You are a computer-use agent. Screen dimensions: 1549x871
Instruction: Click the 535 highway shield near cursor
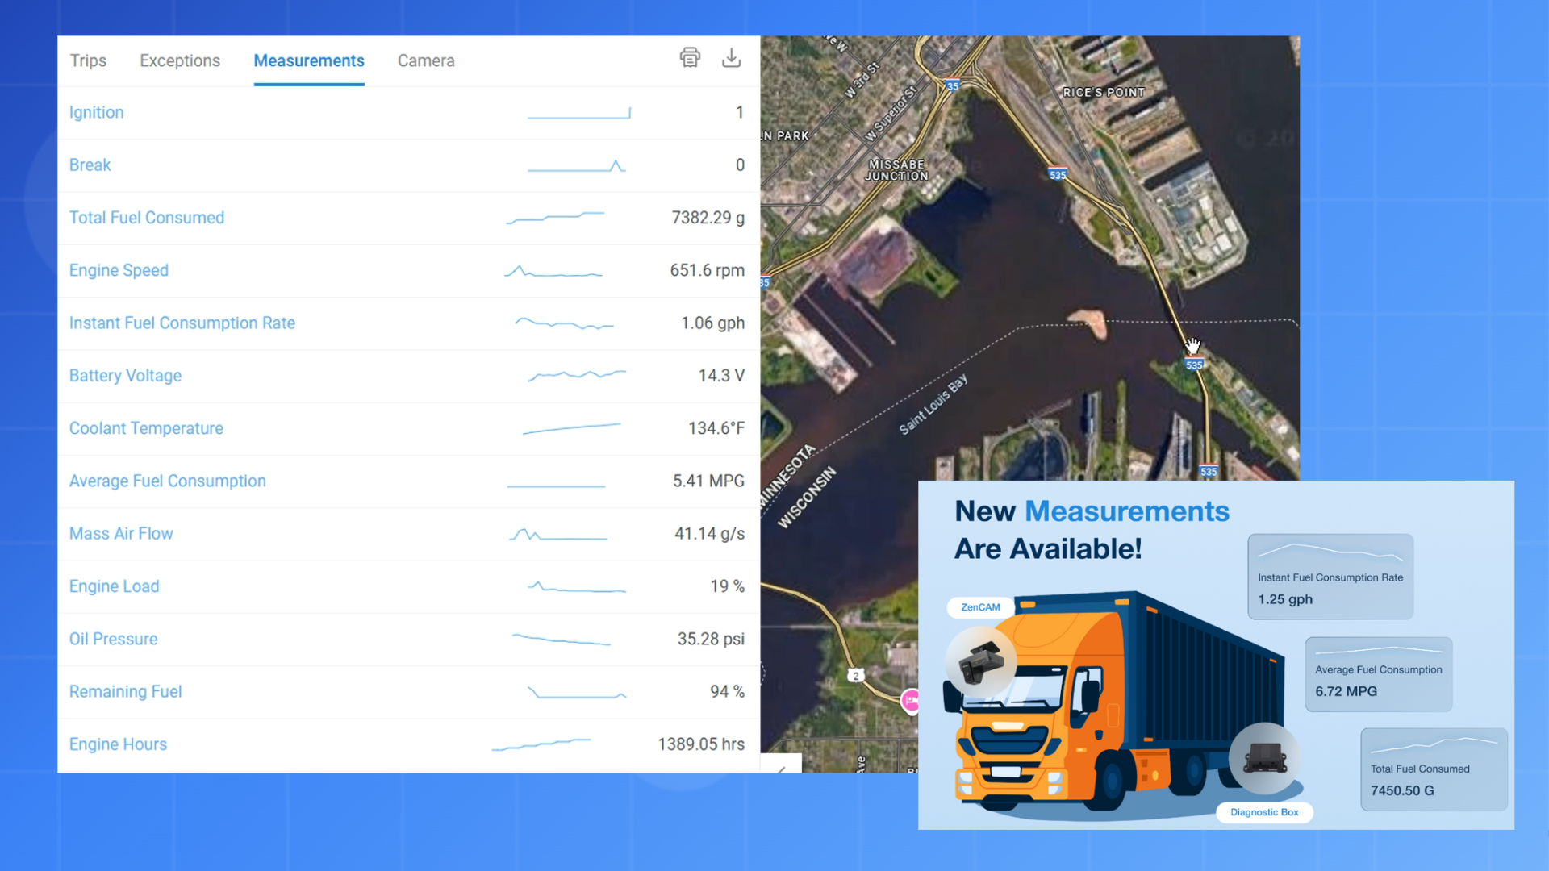1194,365
